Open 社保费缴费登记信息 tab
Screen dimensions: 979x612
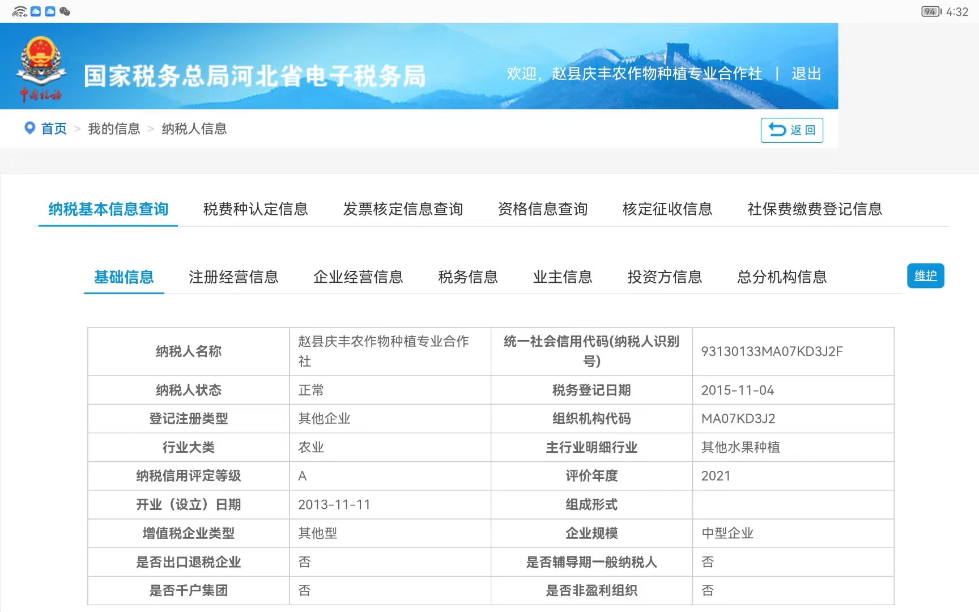(x=815, y=209)
